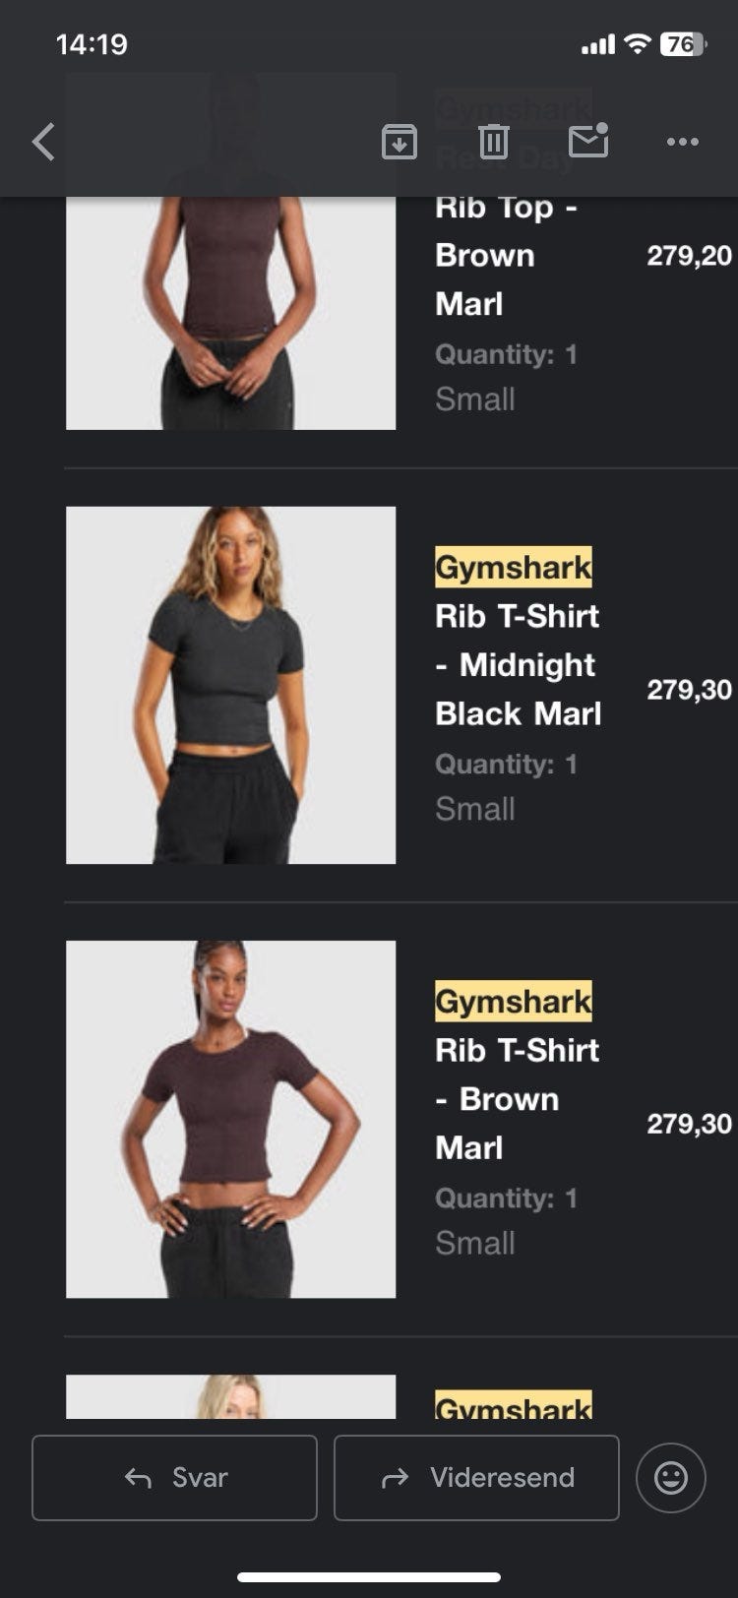Delete the email using trash icon
This screenshot has width=738, height=1598.
pos(493,142)
